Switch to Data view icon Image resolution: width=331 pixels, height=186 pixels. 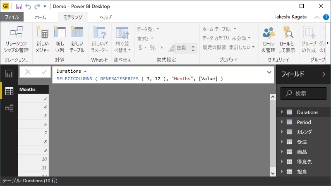tap(9, 91)
